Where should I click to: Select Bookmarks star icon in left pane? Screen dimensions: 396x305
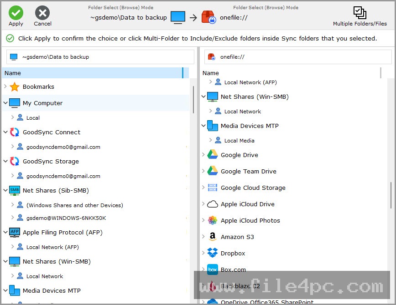tap(15, 86)
